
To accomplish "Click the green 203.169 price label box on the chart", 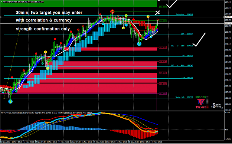I will pyautogui.click(x=163, y=21).
